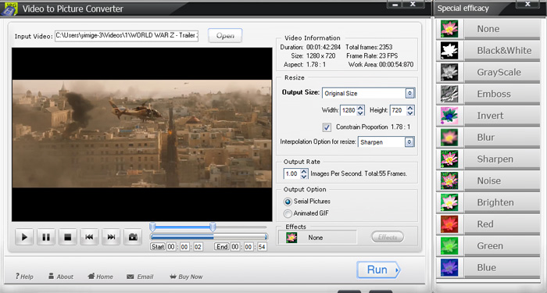This screenshot has height=293, width=547.
Task: Apply the Emboss effect
Action: 502,94
